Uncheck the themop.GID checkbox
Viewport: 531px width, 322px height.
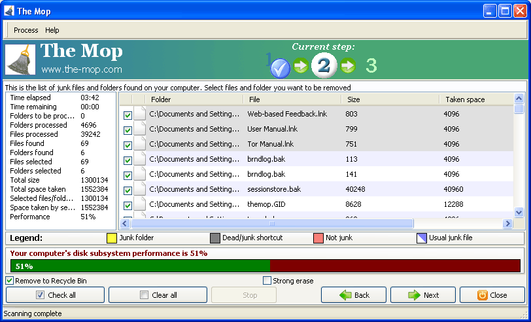[x=128, y=206]
